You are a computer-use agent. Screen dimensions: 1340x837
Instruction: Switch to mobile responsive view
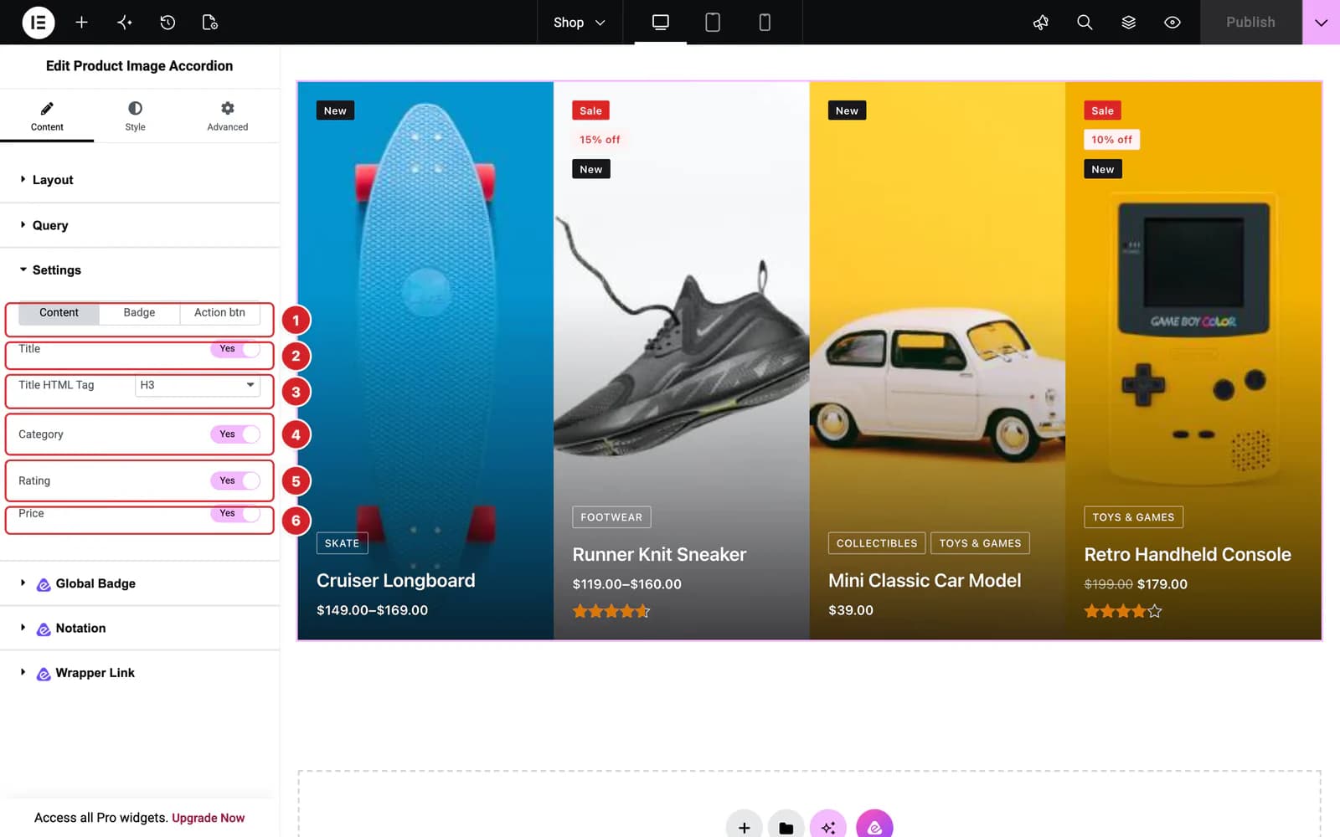pyautogui.click(x=765, y=23)
